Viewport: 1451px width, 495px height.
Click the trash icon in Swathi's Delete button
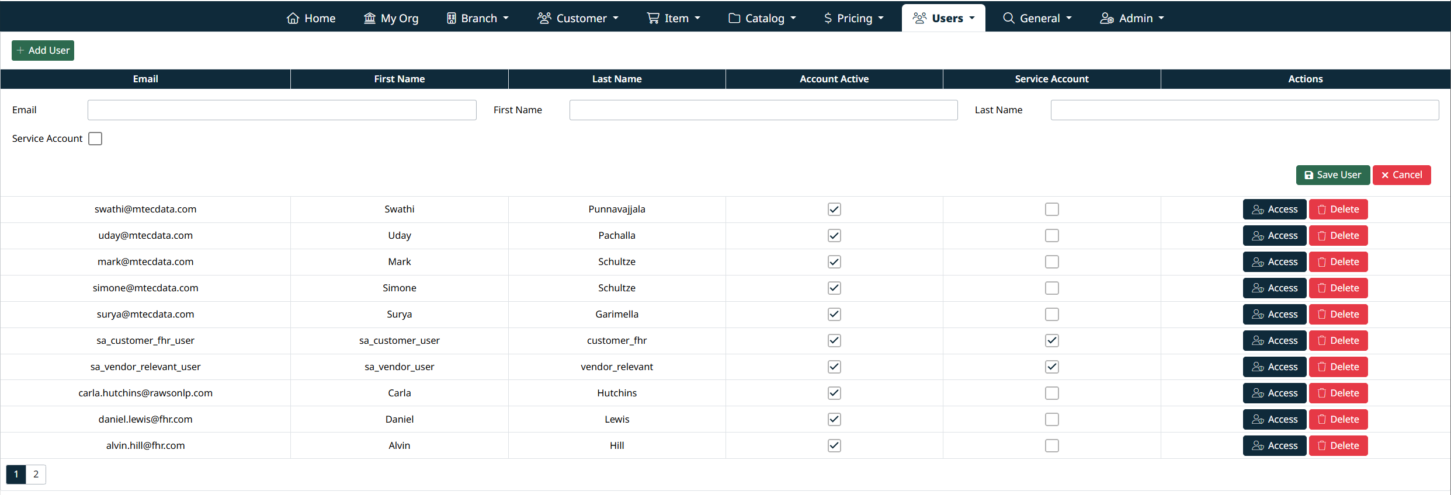pos(1321,210)
